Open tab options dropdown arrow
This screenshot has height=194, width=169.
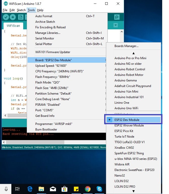click(x=116, y=25)
